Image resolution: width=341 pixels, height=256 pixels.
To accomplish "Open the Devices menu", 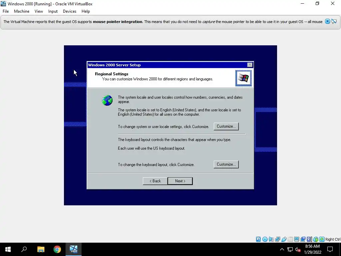I will coord(70,11).
